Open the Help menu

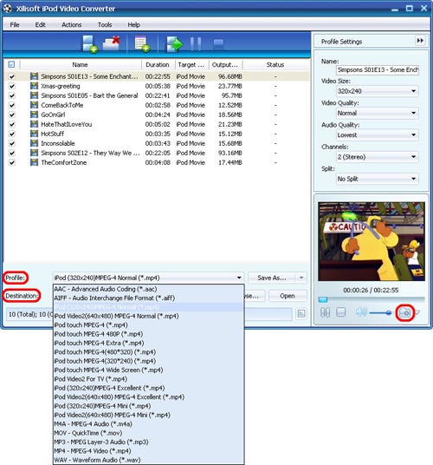coord(133,24)
